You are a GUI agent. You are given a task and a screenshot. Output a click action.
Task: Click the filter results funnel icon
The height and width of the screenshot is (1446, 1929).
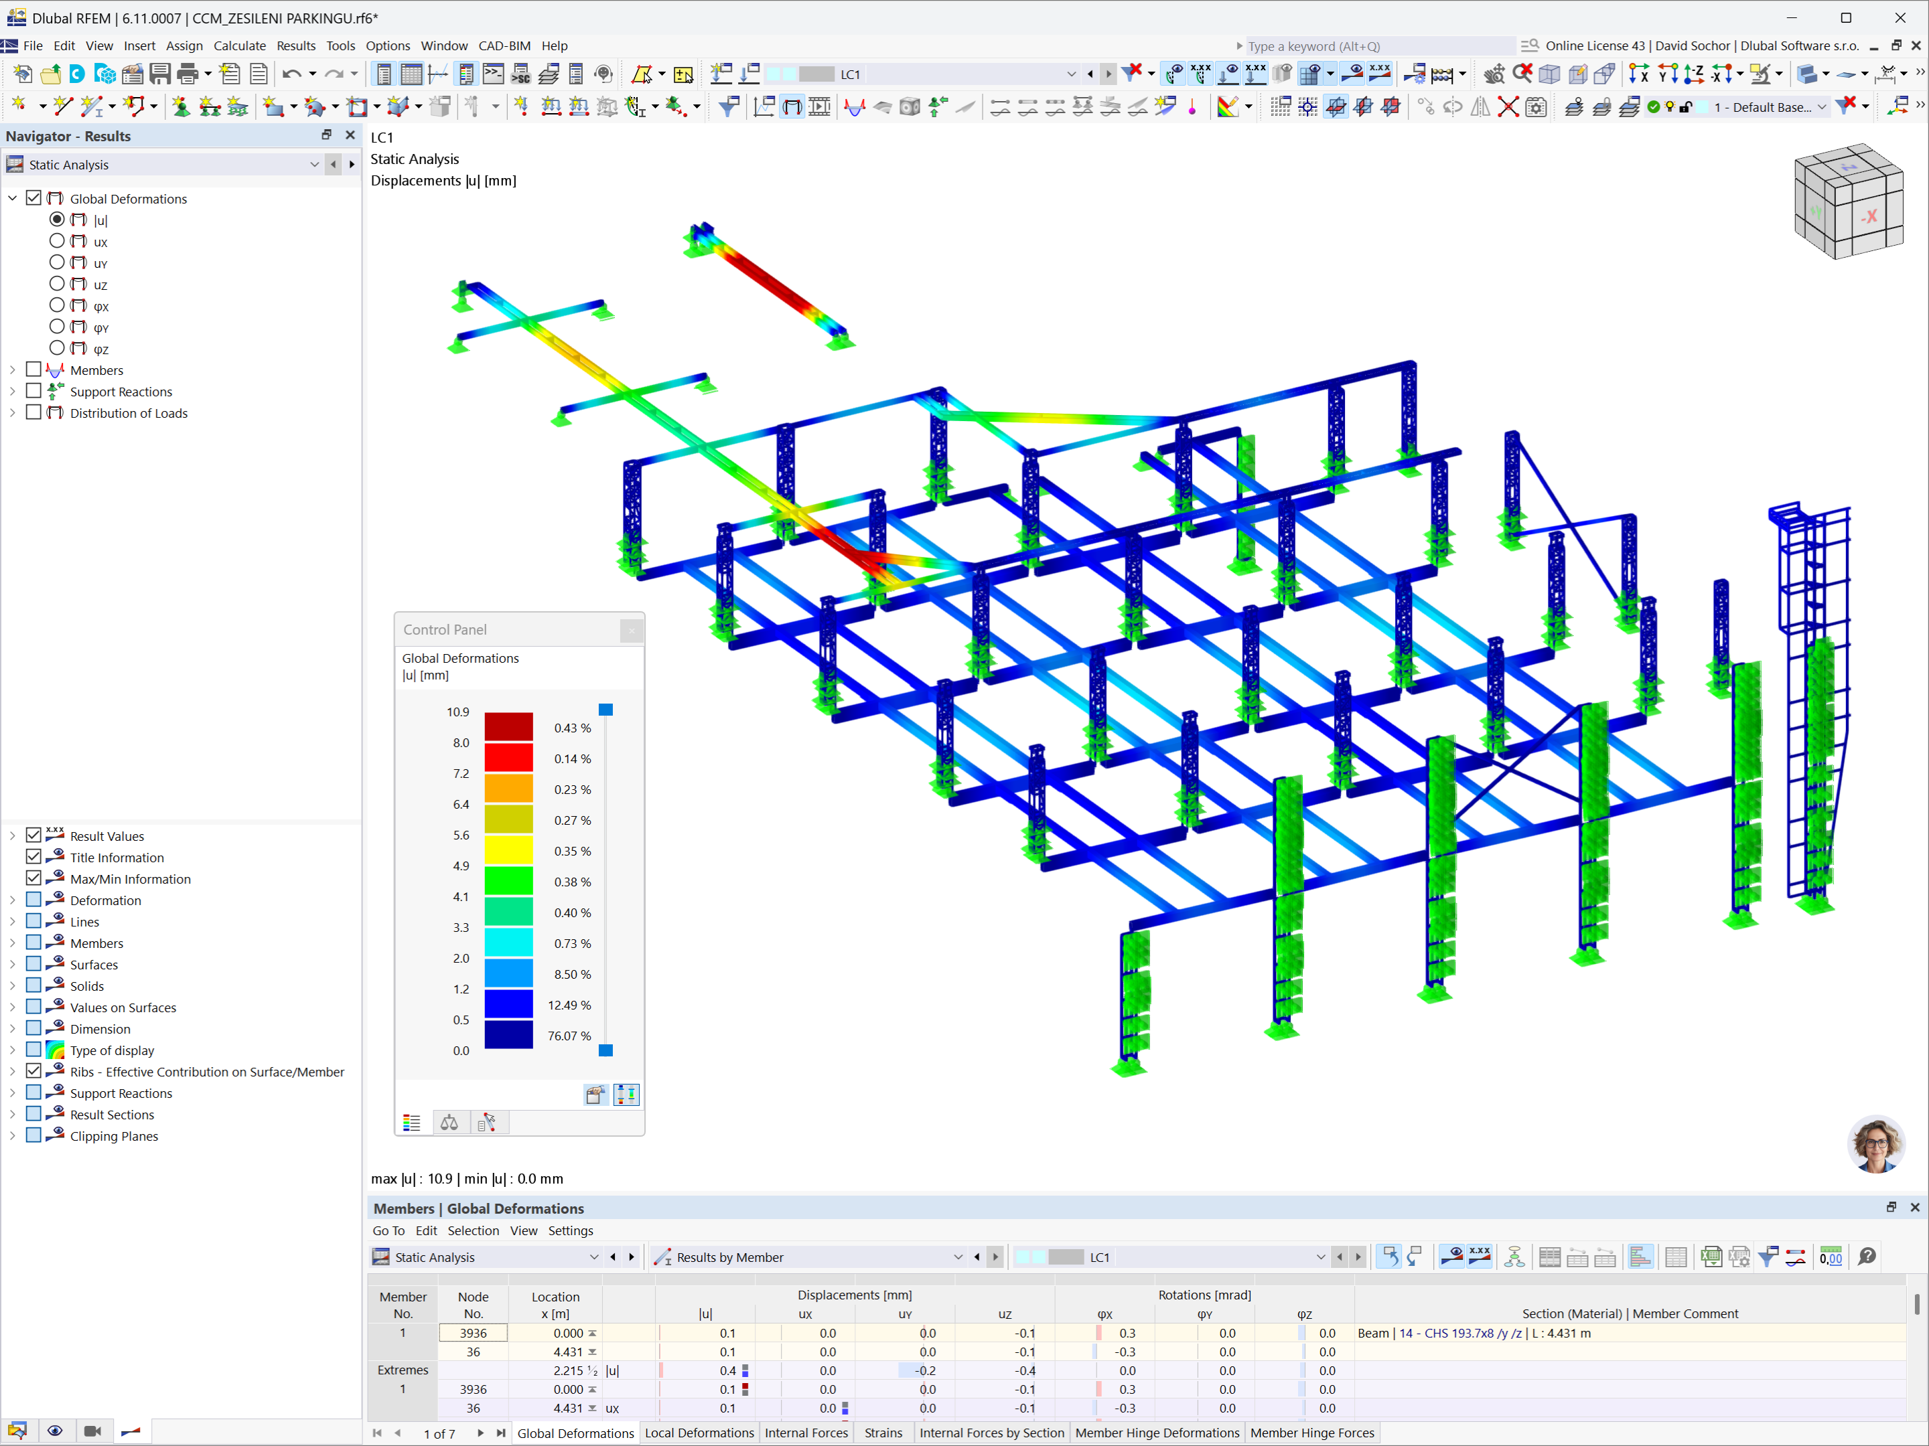click(x=1768, y=1256)
